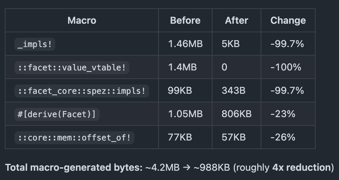Click the 1.05MB Before value

coord(185,114)
